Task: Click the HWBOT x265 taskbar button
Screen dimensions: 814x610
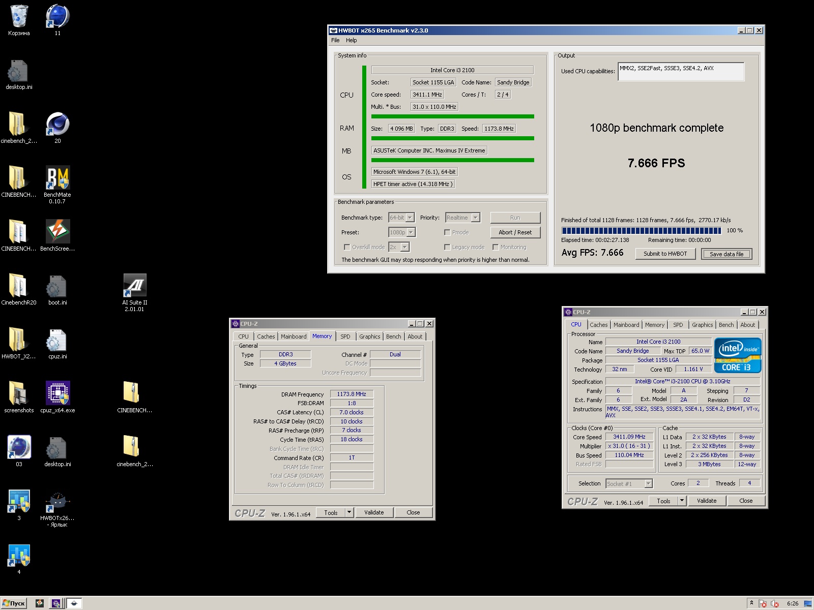Action: pyautogui.click(x=74, y=603)
